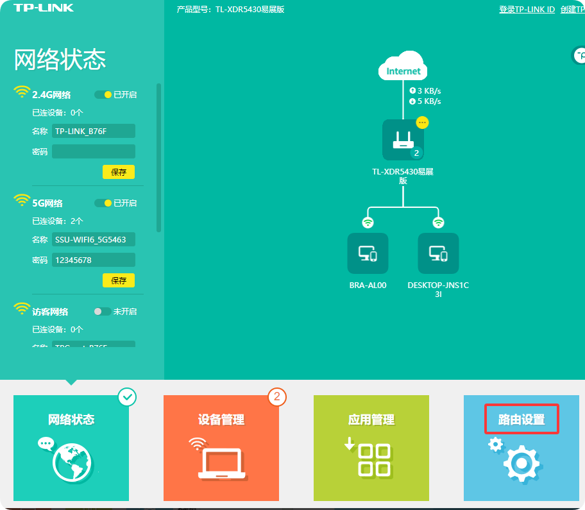Click the yellow more-options bubble on router
Screen dimensions: 585x510
click(x=422, y=122)
